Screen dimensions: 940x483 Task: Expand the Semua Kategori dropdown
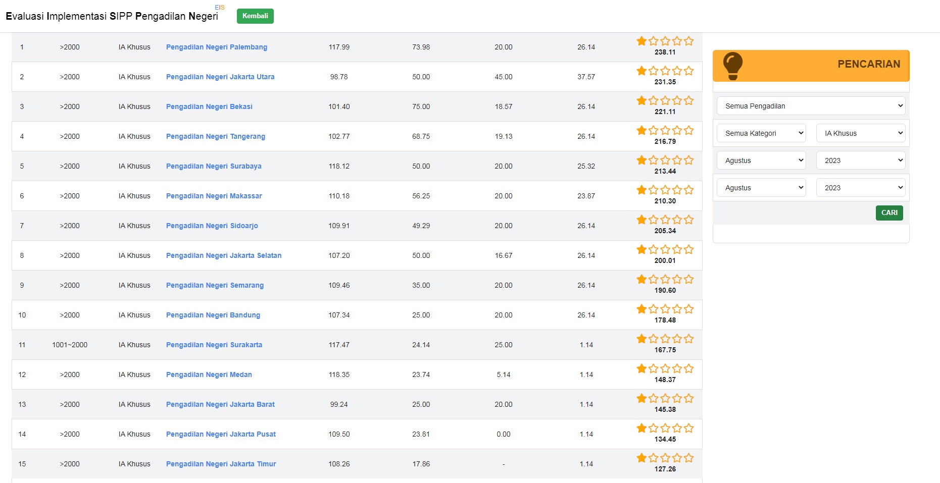tap(761, 133)
